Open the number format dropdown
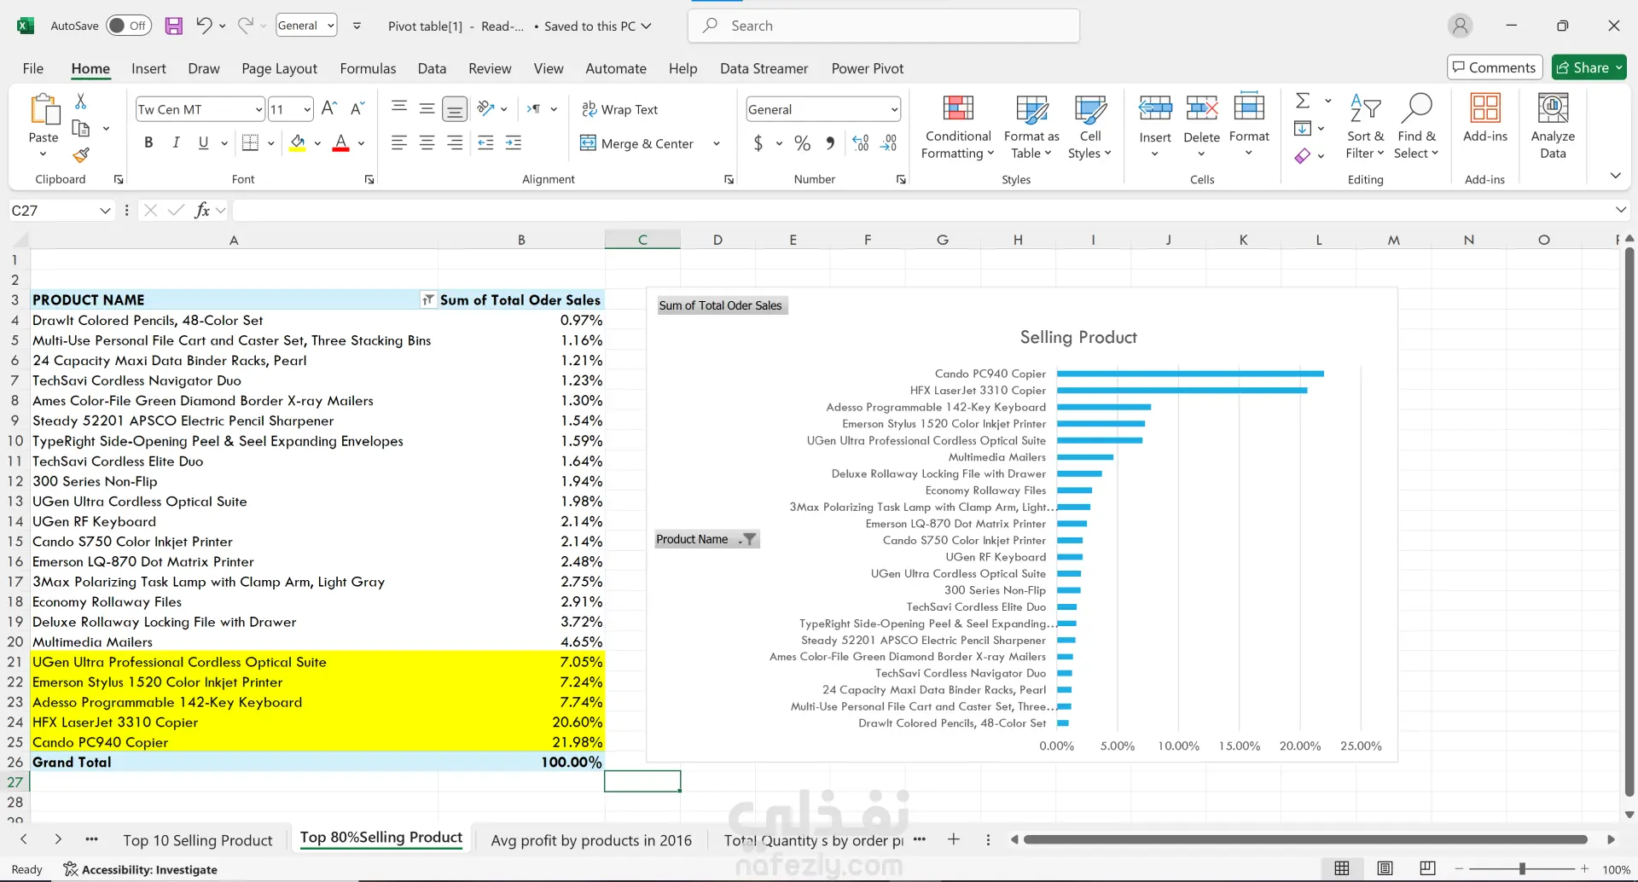The width and height of the screenshot is (1638, 882). (x=894, y=109)
